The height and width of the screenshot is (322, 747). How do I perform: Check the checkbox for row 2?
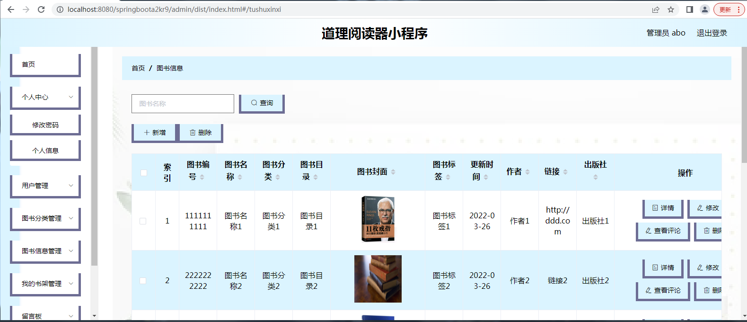(143, 281)
